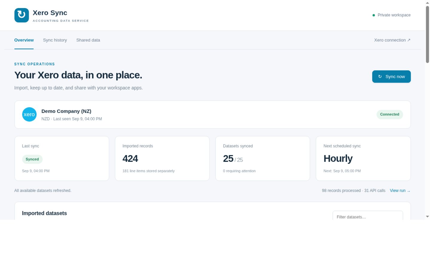Click the "0 requiring attention" text
430x268 pixels.
click(239, 171)
